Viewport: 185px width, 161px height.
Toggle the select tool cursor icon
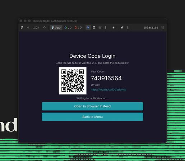(x=88, y=28)
